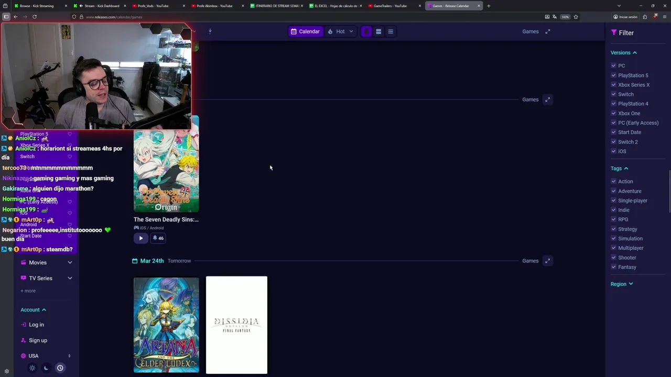This screenshot has width=671, height=377.
Task: Open the Dissidia Final Fantasy cover
Action: (236, 325)
